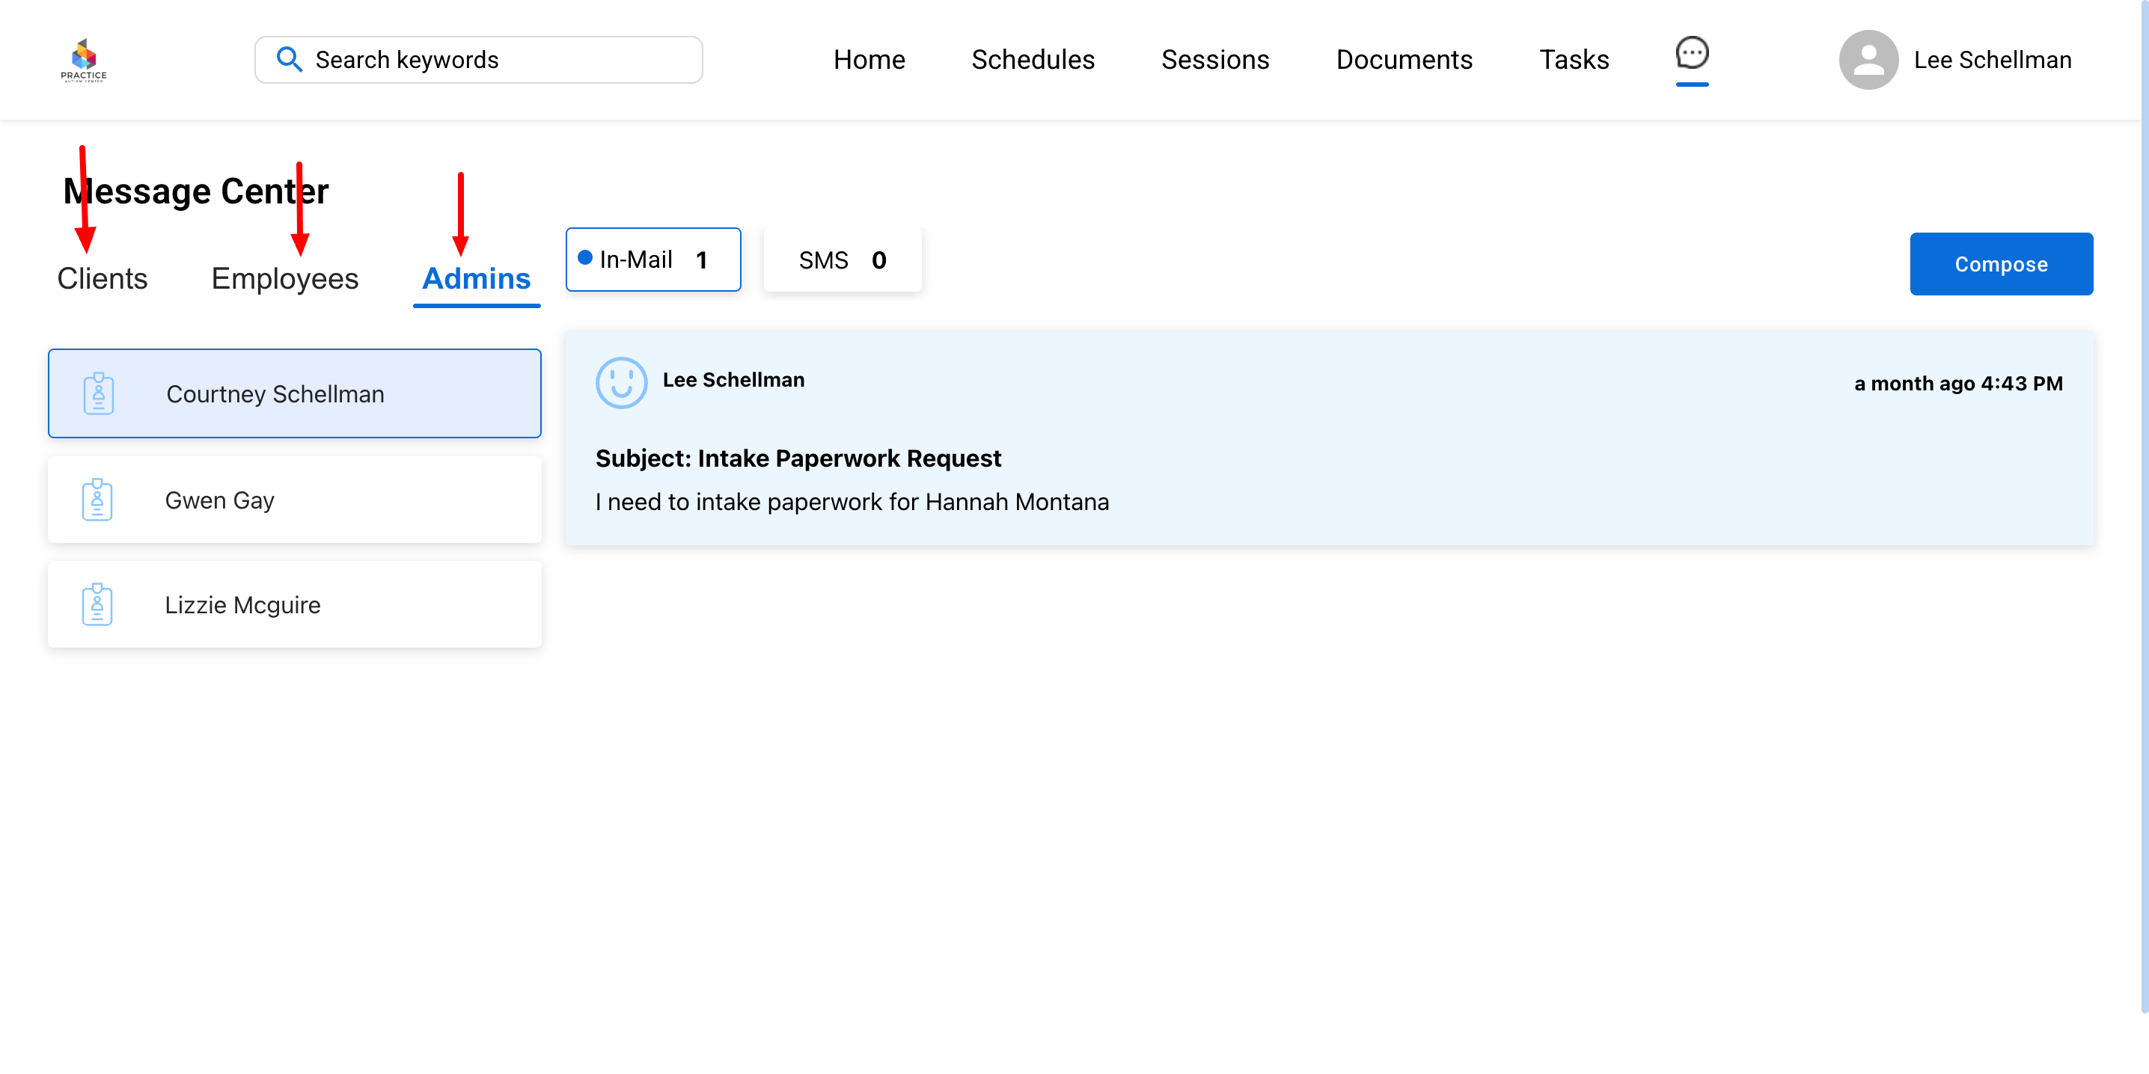Switch to the Employees tab
Screen dimensions: 2149x1074
(284, 278)
